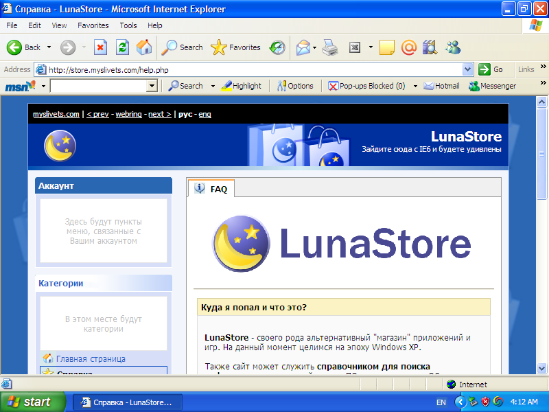The width and height of the screenshot is (549, 412).
Task: Toggle the Highlight marker tool
Action: [x=242, y=86]
